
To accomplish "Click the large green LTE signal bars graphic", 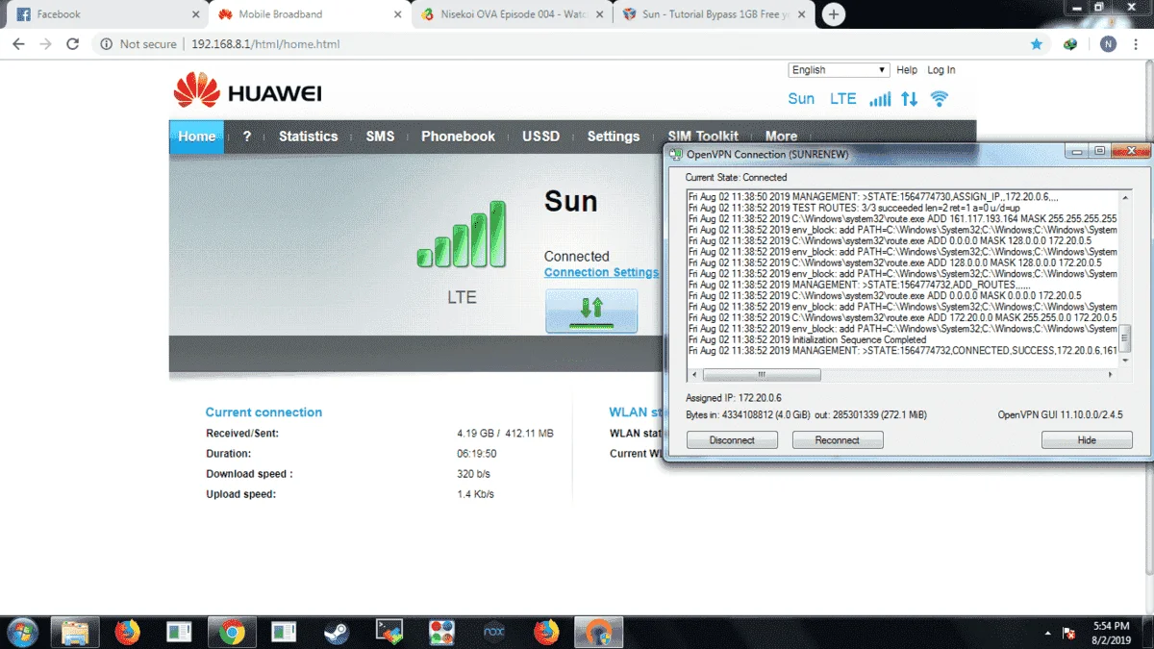I will 462,235.
